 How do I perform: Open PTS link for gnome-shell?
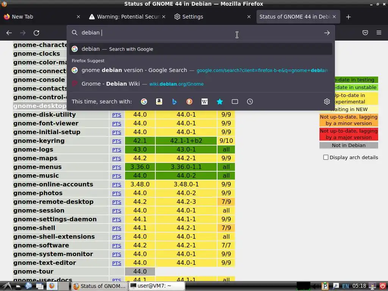117,228
